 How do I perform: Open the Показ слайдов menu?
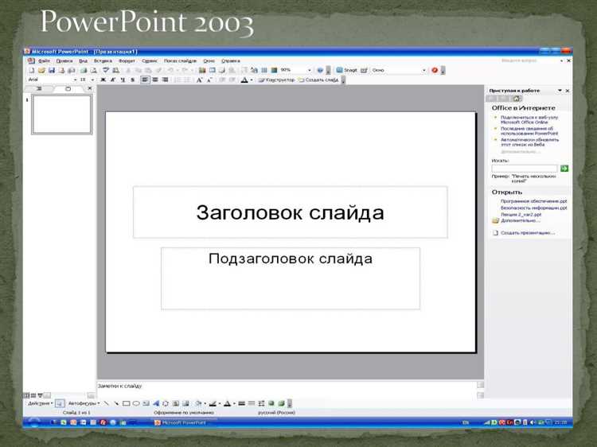tap(180, 61)
